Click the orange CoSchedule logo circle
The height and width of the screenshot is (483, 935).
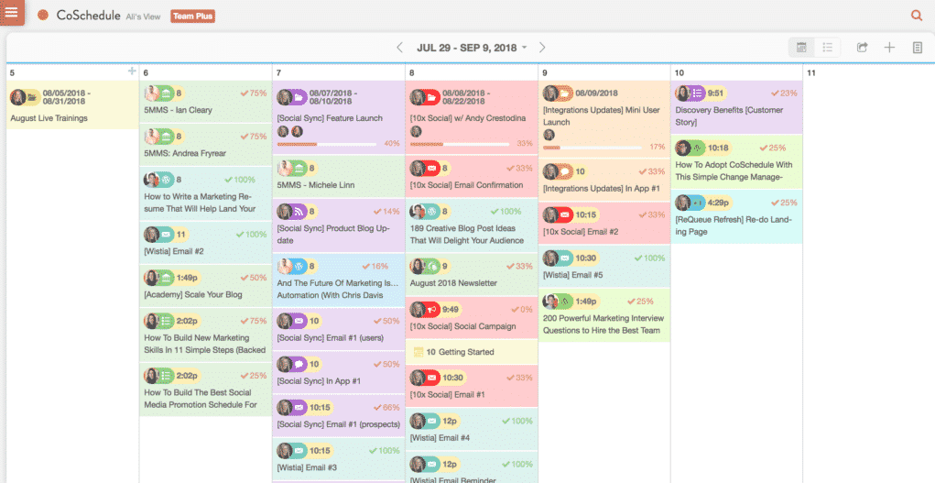click(43, 15)
